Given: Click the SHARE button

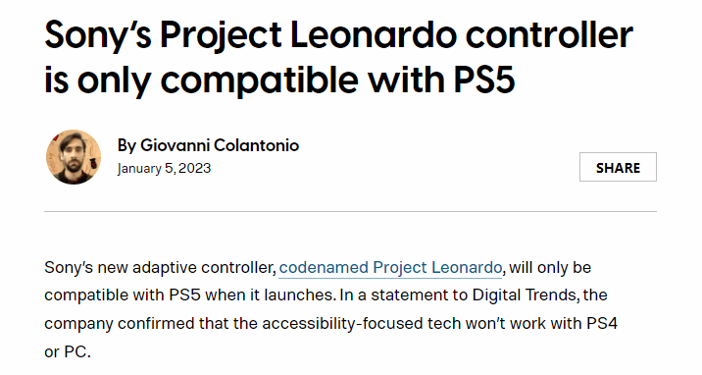Looking at the screenshot, I should coord(618,167).
